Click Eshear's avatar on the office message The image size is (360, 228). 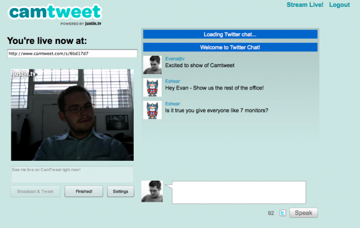click(x=153, y=87)
